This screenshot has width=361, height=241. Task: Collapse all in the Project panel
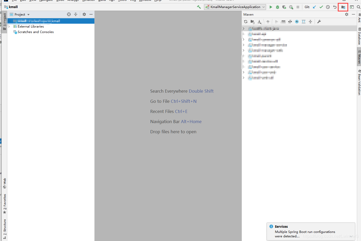76,15
